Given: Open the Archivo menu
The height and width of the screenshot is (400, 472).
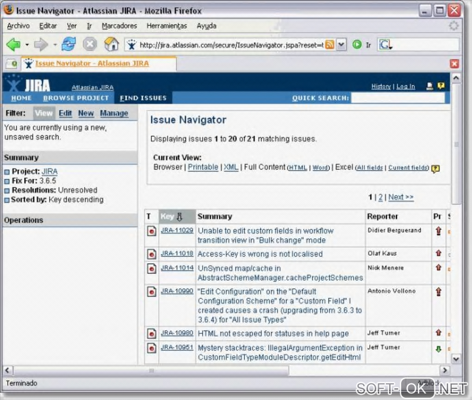Looking at the screenshot, I should coord(19,26).
